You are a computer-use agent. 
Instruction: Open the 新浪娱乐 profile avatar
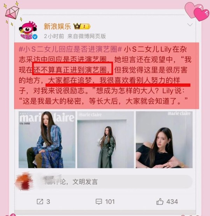pyautogui.click(x=28, y=30)
